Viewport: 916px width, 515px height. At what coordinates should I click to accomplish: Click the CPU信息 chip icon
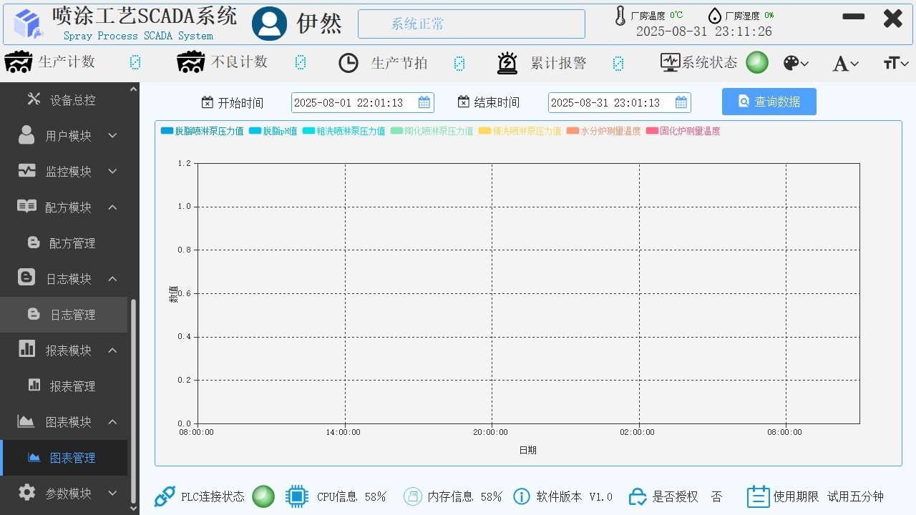pyautogui.click(x=296, y=496)
